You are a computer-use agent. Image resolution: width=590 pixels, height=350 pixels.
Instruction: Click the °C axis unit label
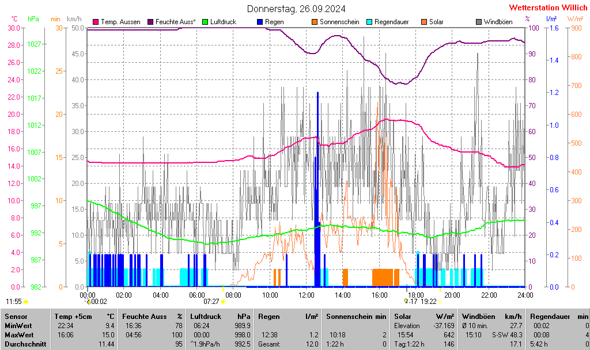[14, 19]
